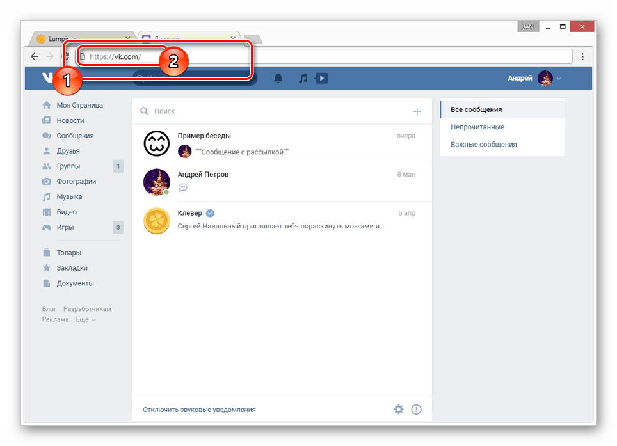Click the Chrome three-dot menu icon
The height and width of the screenshot is (446, 617).
(x=582, y=56)
